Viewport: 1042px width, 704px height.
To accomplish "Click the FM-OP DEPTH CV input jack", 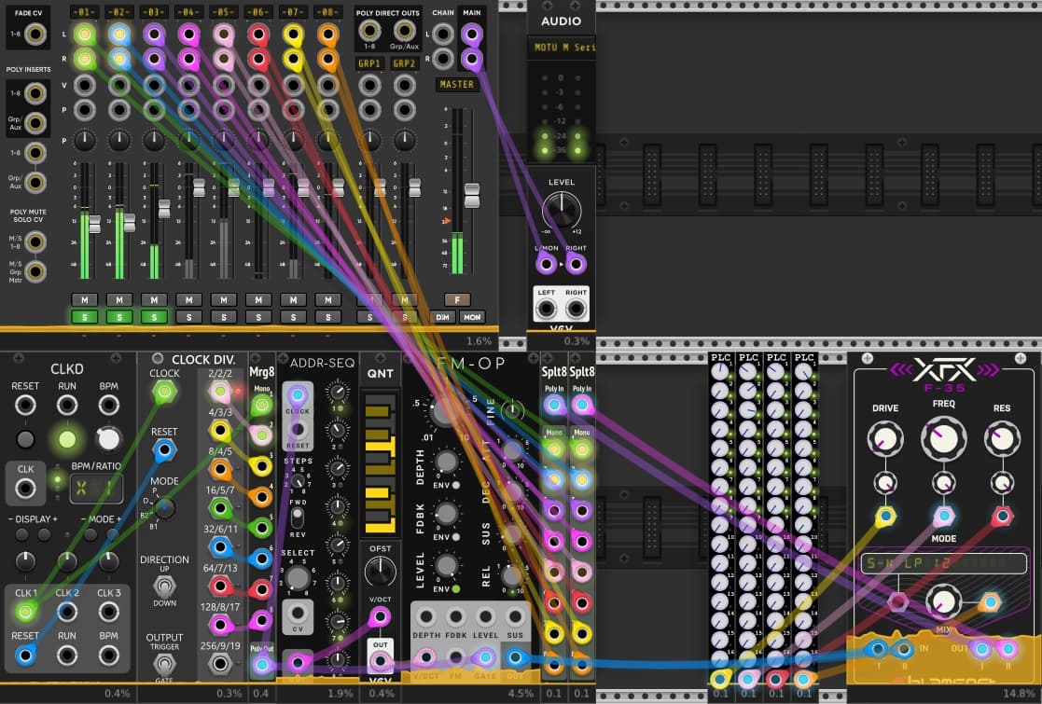I will coord(426,617).
